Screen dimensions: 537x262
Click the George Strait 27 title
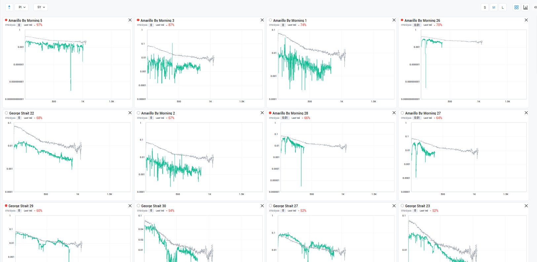click(286, 206)
